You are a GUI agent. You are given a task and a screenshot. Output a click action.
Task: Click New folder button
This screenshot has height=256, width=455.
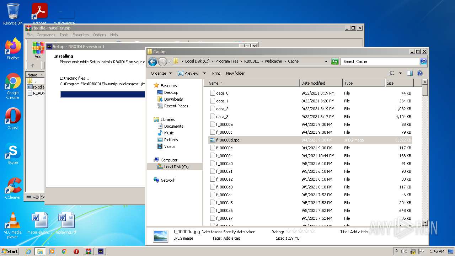coord(235,73)
